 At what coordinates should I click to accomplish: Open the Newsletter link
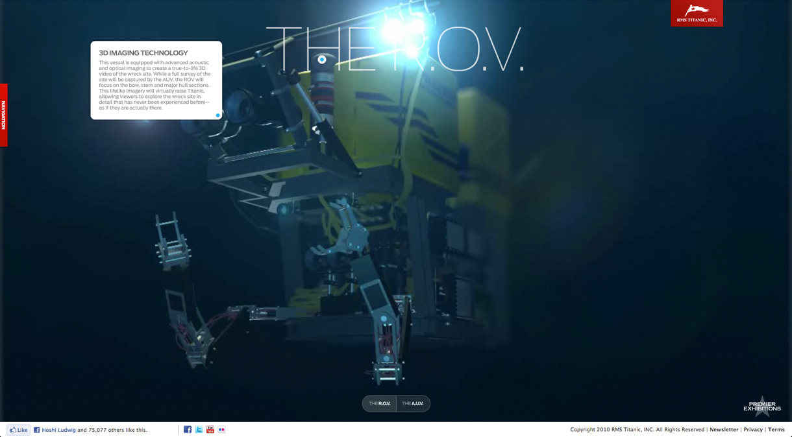point(724,429)
